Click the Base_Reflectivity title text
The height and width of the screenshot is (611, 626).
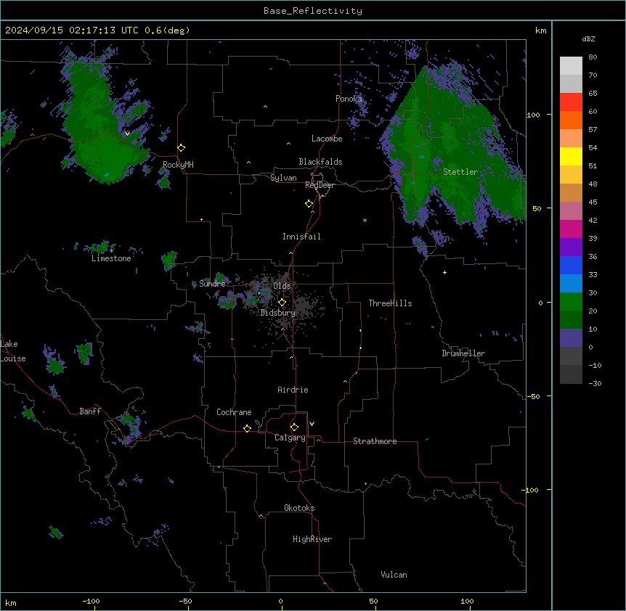[313, 11]
